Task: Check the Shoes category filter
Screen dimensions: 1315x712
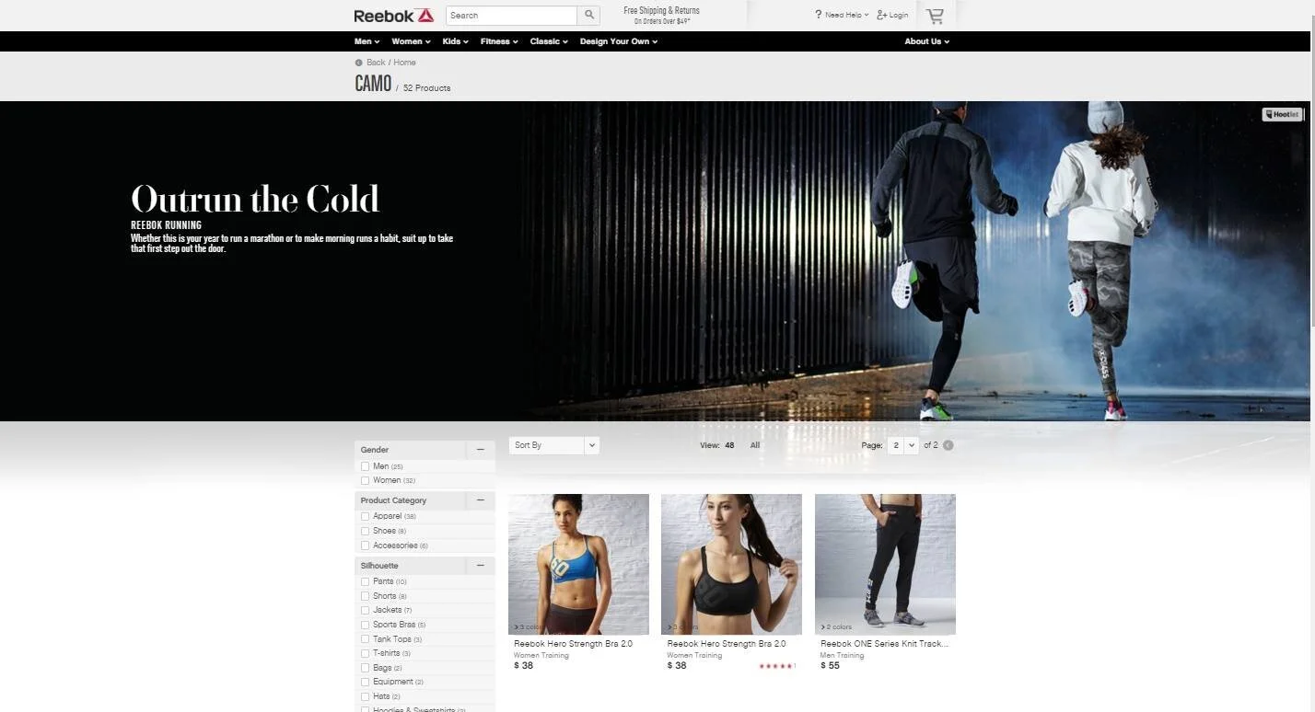Action: (366, 531)
